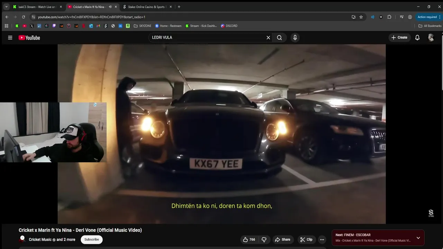Go to YouTube home via logo
The image size is (443, 249).
(29, 38)
